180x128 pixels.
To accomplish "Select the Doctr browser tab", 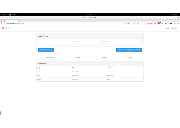I will pyautogui.click(x=9, y=21).
